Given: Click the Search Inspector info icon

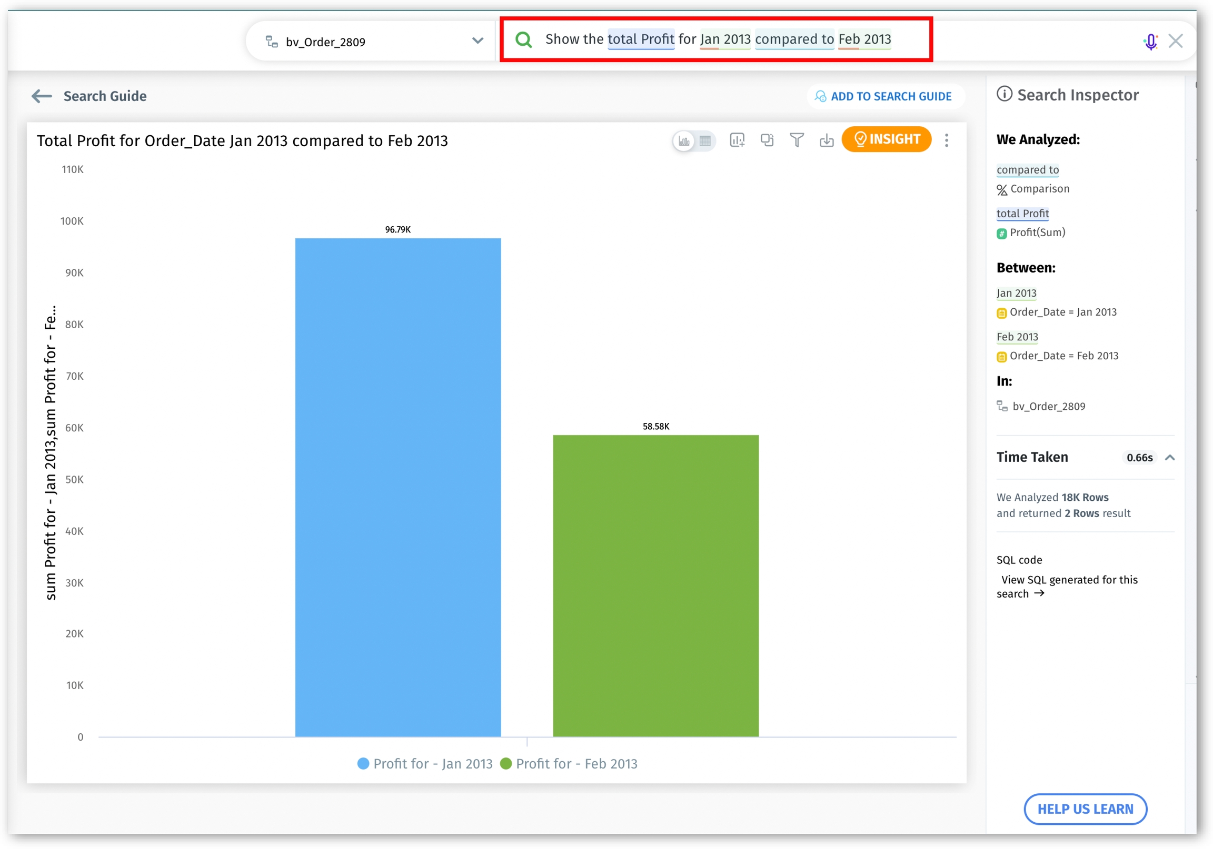Looking at the screenshot, I should click(x=1005, y=94).
